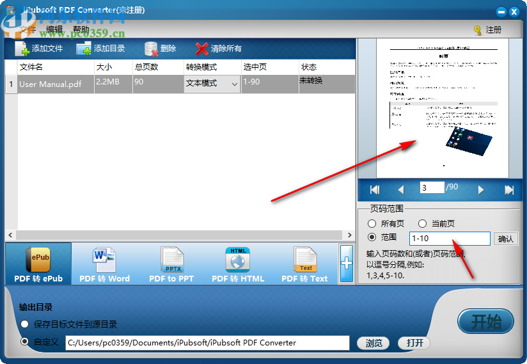
Task: Go to the first page of the preview
Action: pos(375,190)
